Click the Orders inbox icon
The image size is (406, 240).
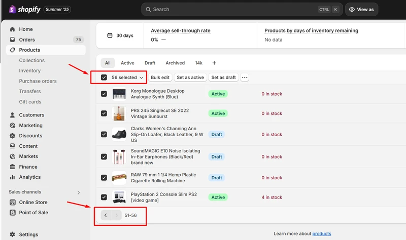coord(12,39)
